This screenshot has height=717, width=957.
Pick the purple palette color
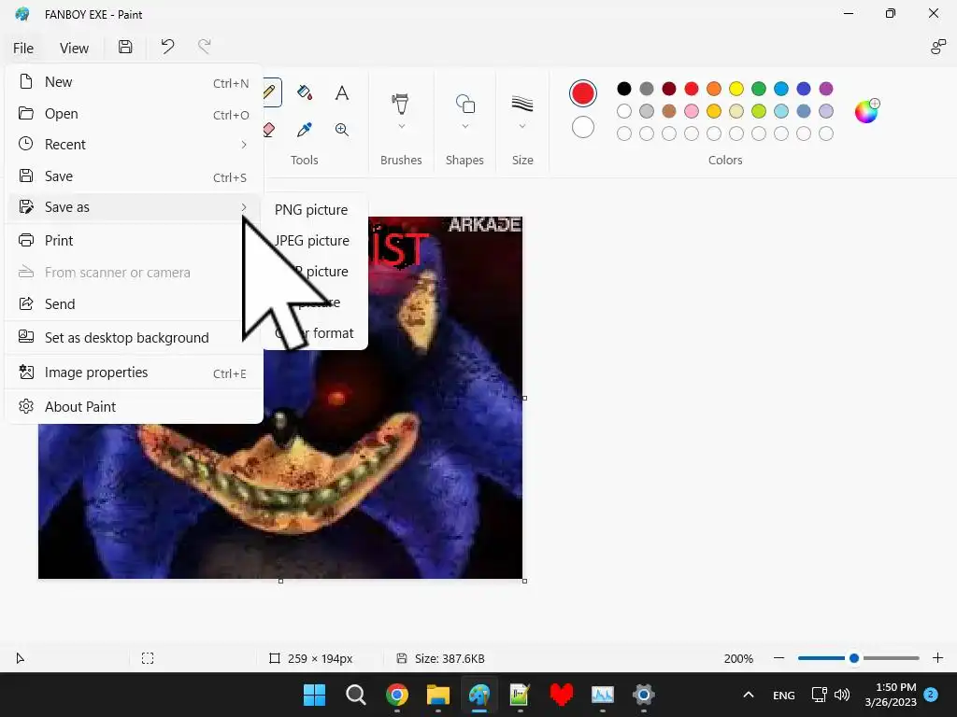click(826, 89)
